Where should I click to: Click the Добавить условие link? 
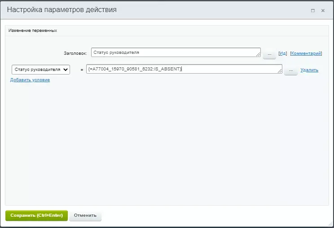30,80
